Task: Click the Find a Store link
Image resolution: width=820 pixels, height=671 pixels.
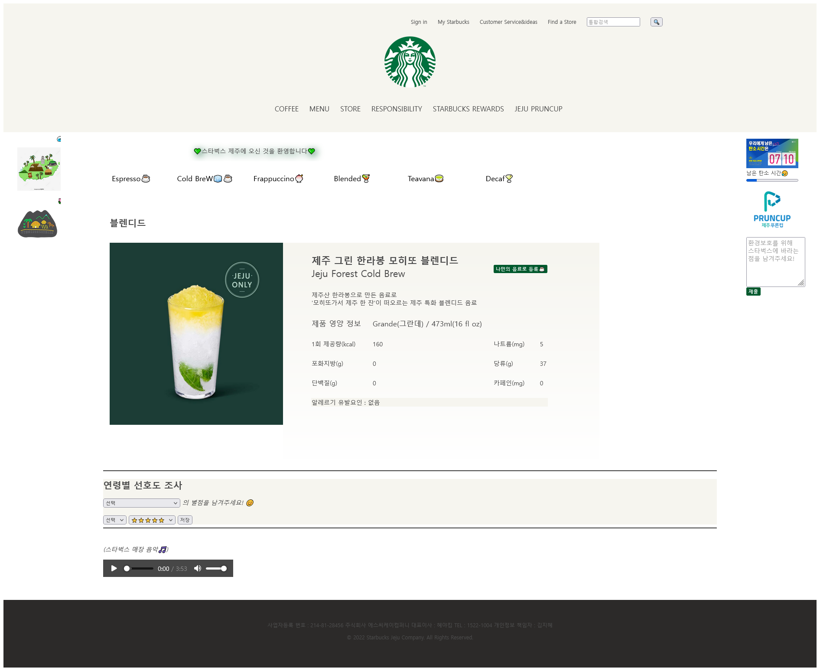Action: click(562, 22)
